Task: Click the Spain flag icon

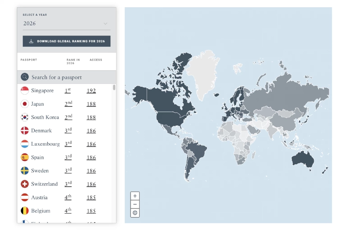Action: coord(24,157)
